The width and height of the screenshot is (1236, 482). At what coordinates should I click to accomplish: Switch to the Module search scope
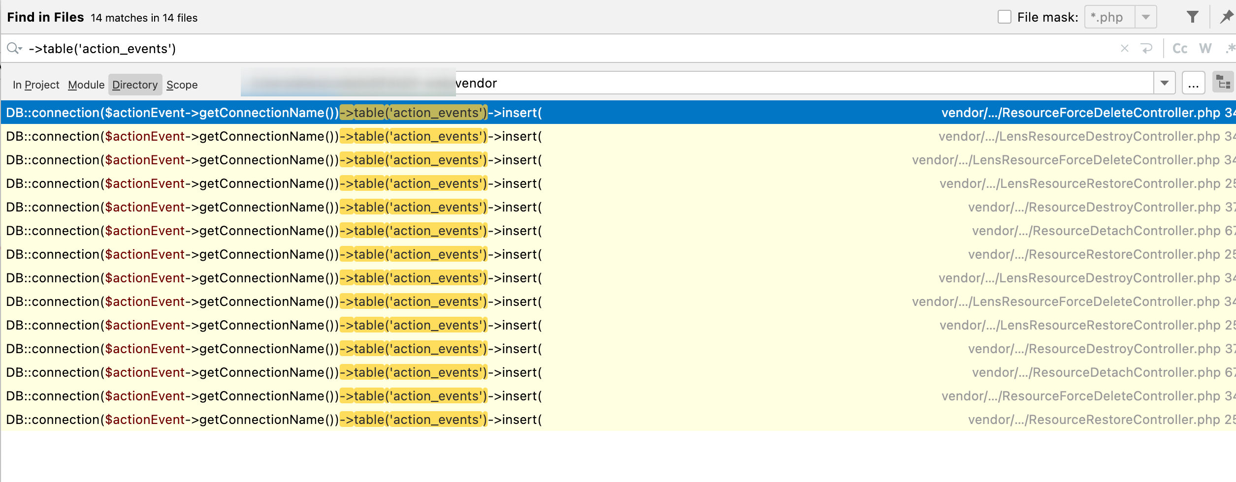pos(86,84)
